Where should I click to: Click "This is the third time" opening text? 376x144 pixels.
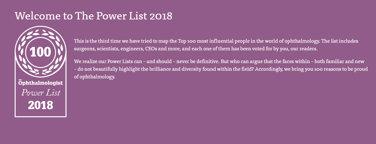click(96, 41)
